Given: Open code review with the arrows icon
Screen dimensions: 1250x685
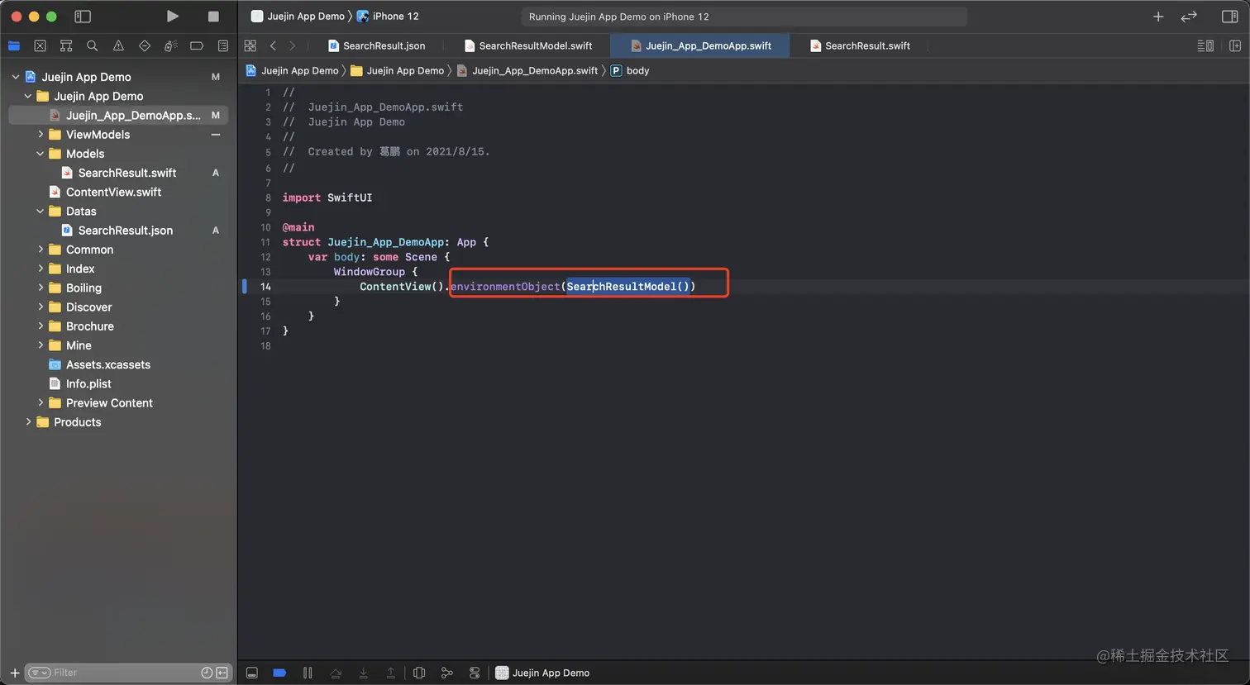Looking at the screenshot, I should point(1189,17).
